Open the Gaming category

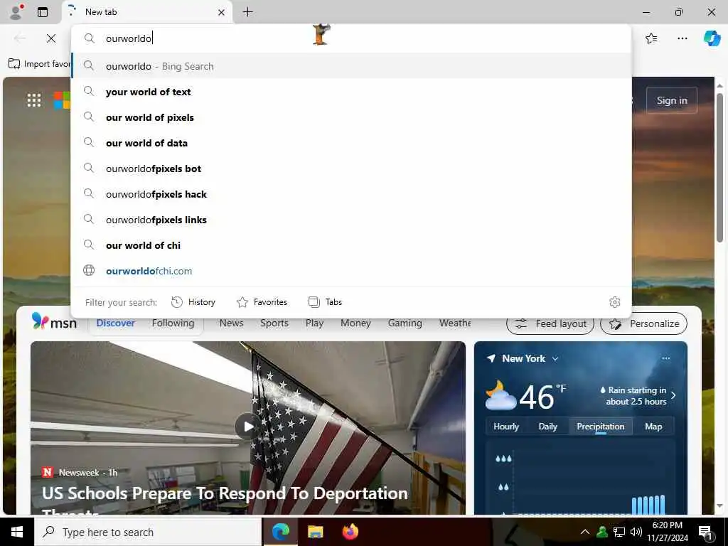(x=405, y=323)
